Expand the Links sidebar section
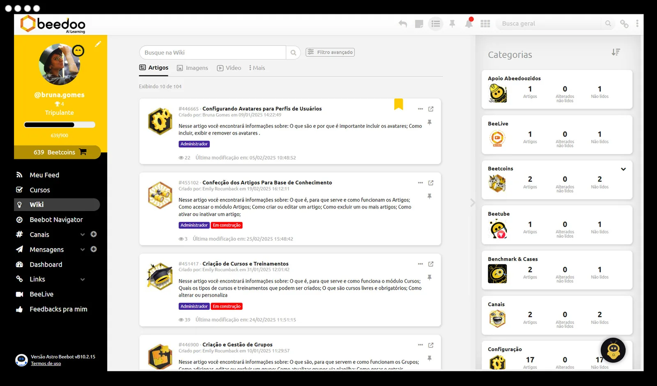The height and width of the screenshot is (386, 657). click(83, 279)
